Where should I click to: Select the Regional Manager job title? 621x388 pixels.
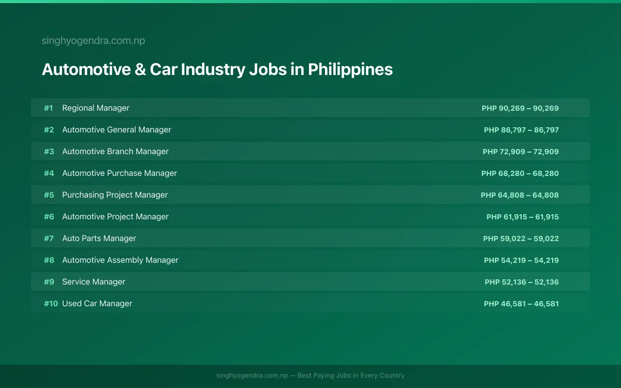click(96, 108)
